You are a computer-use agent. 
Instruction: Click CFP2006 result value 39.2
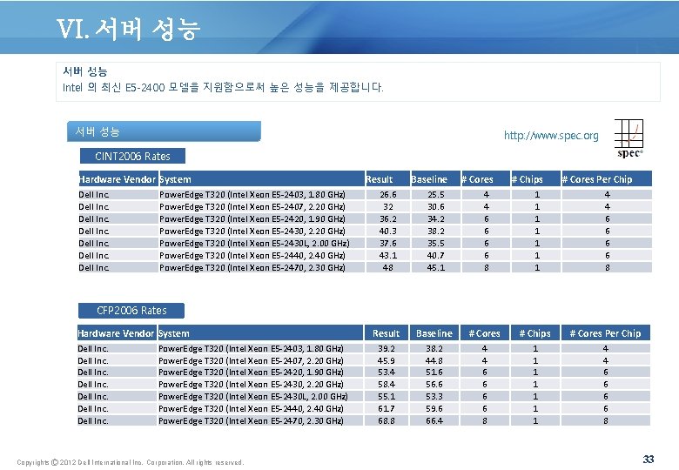387,348
